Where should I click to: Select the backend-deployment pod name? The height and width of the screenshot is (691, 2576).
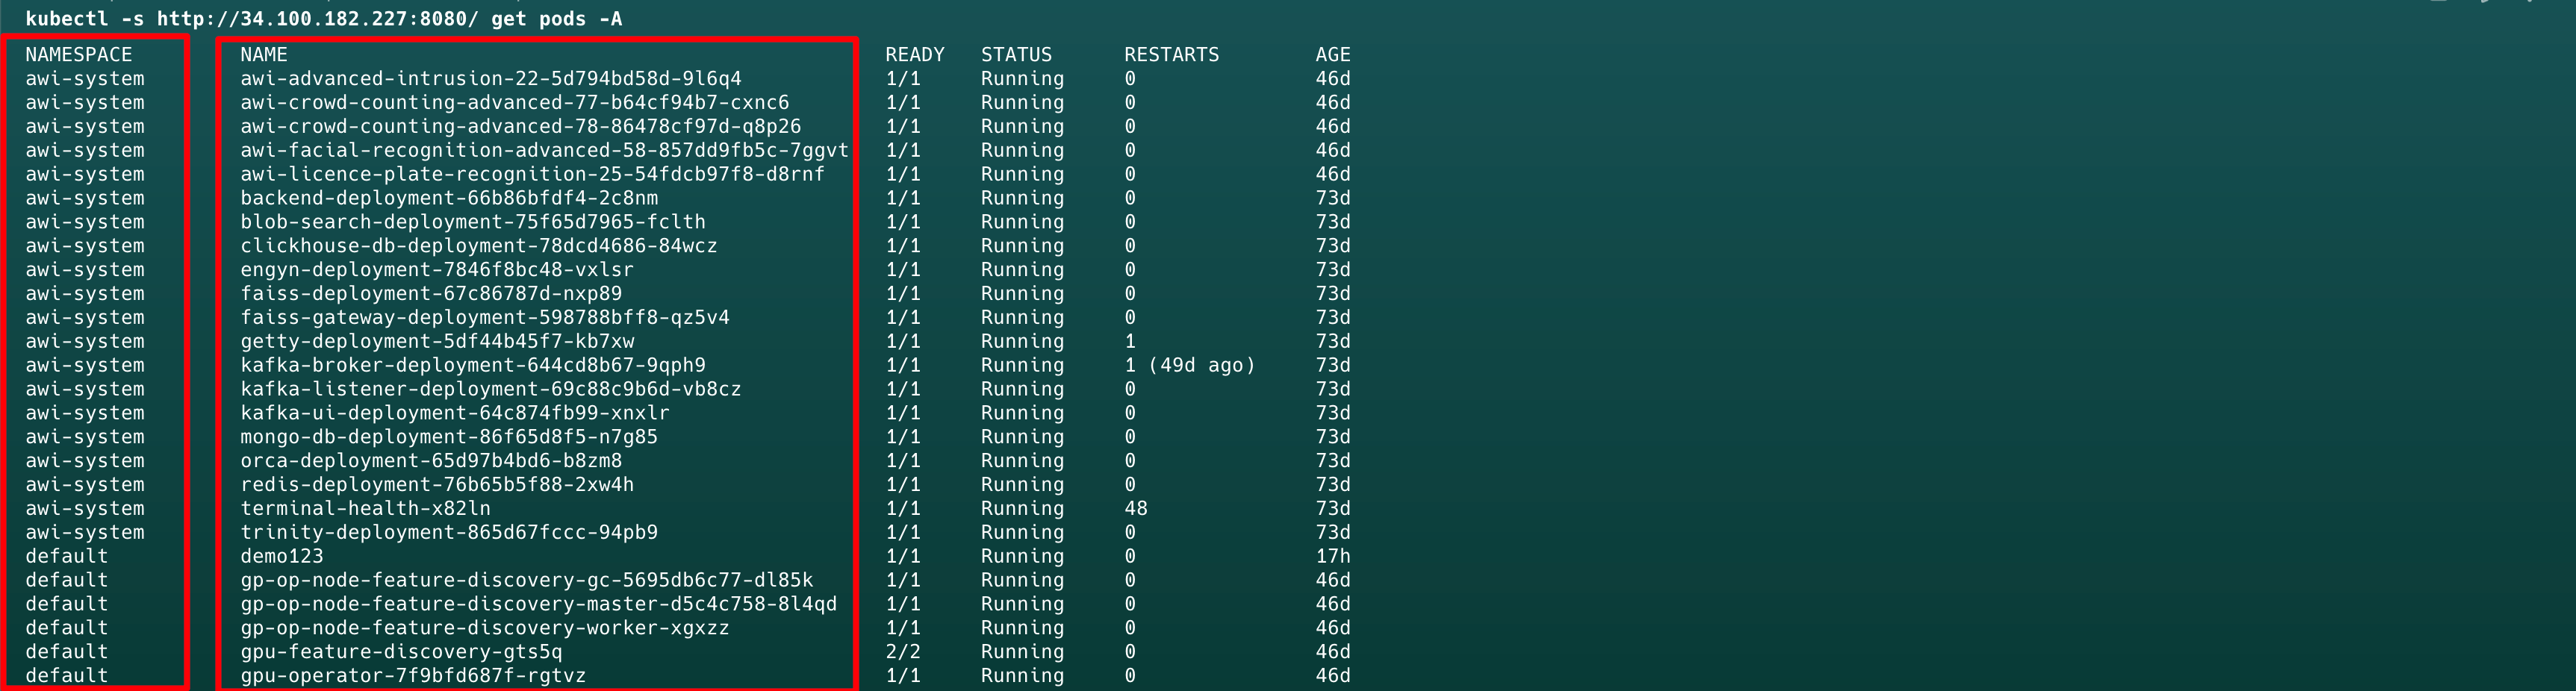click(448, 198)
